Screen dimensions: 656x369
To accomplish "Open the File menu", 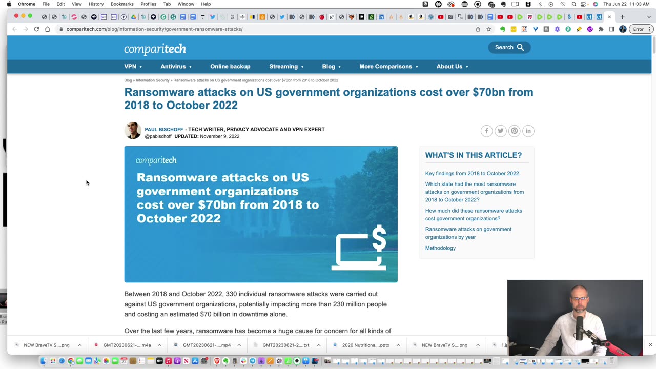I will pos(46,4).
